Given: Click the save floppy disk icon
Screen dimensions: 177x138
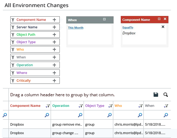Looking at the screenshot, I should (156, 94).
